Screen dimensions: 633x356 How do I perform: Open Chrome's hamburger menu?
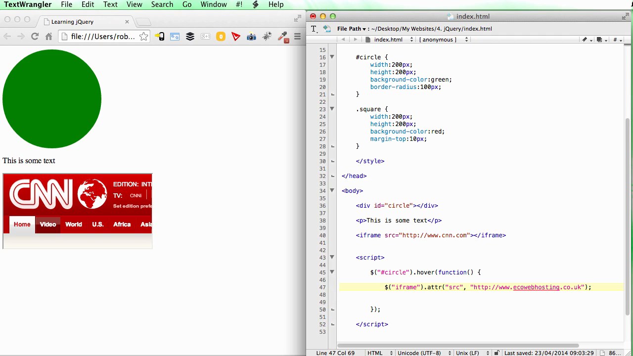tap(297, 36)
